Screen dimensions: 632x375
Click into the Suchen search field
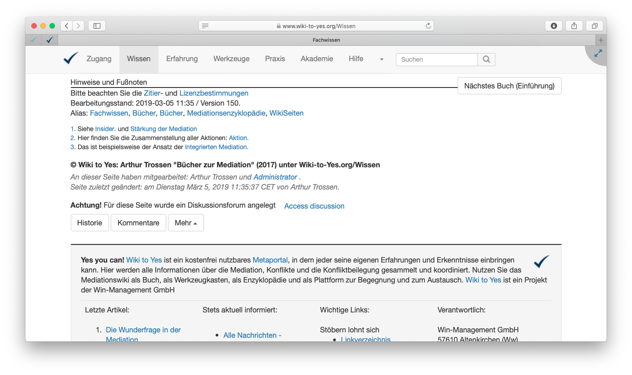[x=436, y=59]
